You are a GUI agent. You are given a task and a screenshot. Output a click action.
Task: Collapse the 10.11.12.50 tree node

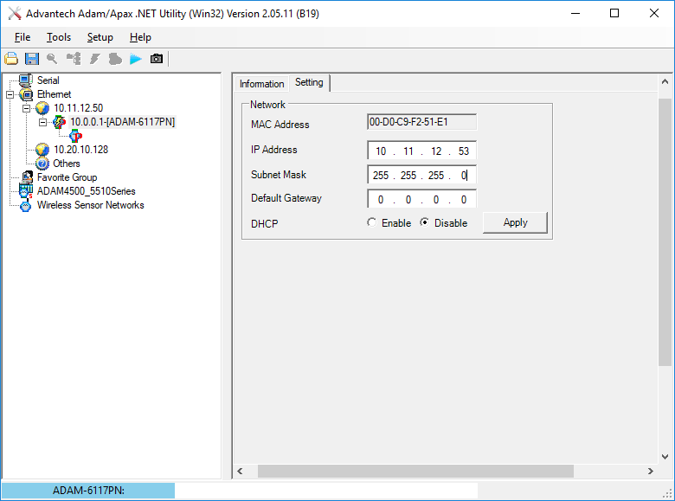click(x=26, y=108)
